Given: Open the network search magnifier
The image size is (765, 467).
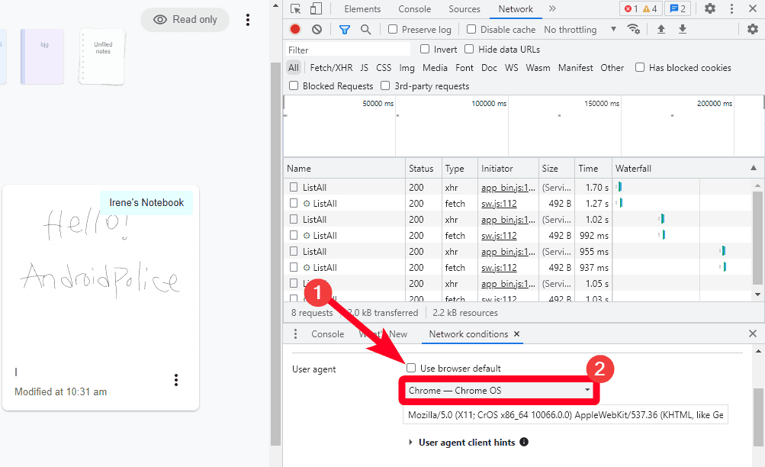Looking at the screenshot, I should (x=365, y=30).
